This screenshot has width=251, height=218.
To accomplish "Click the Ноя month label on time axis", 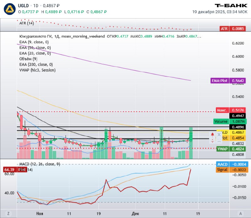I will [x=40, y=214].
